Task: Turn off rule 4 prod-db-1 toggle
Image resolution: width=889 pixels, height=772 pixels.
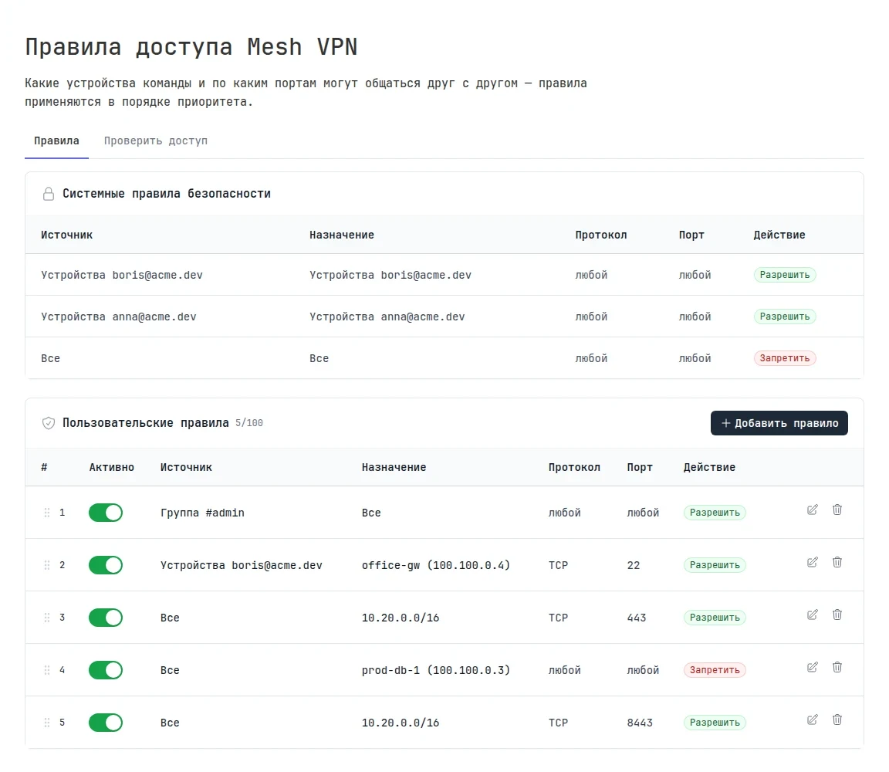Action: point(106,670)
